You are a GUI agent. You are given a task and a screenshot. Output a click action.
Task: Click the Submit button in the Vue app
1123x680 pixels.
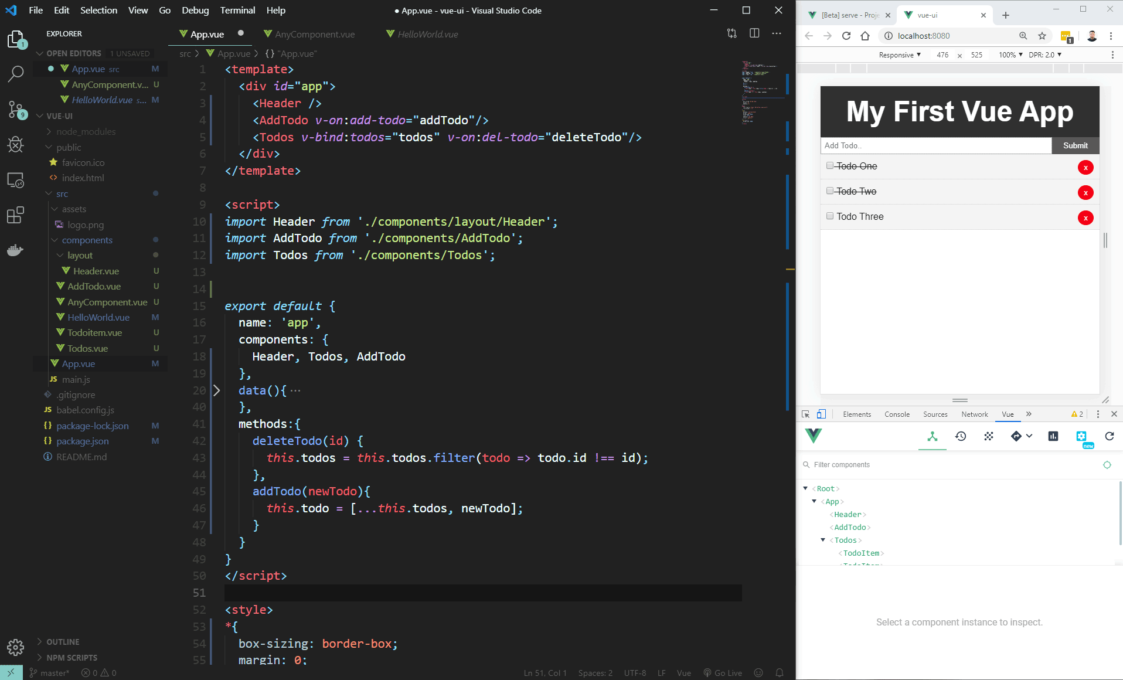click(1075, 145)
